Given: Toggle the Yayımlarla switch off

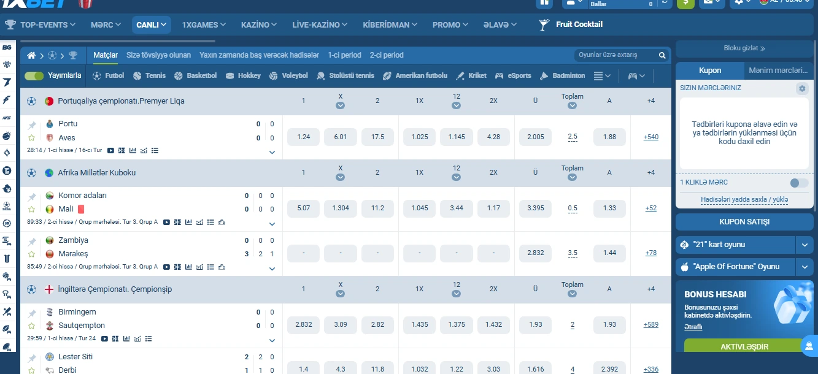Looking at the screenshot, I should point(34,76).
